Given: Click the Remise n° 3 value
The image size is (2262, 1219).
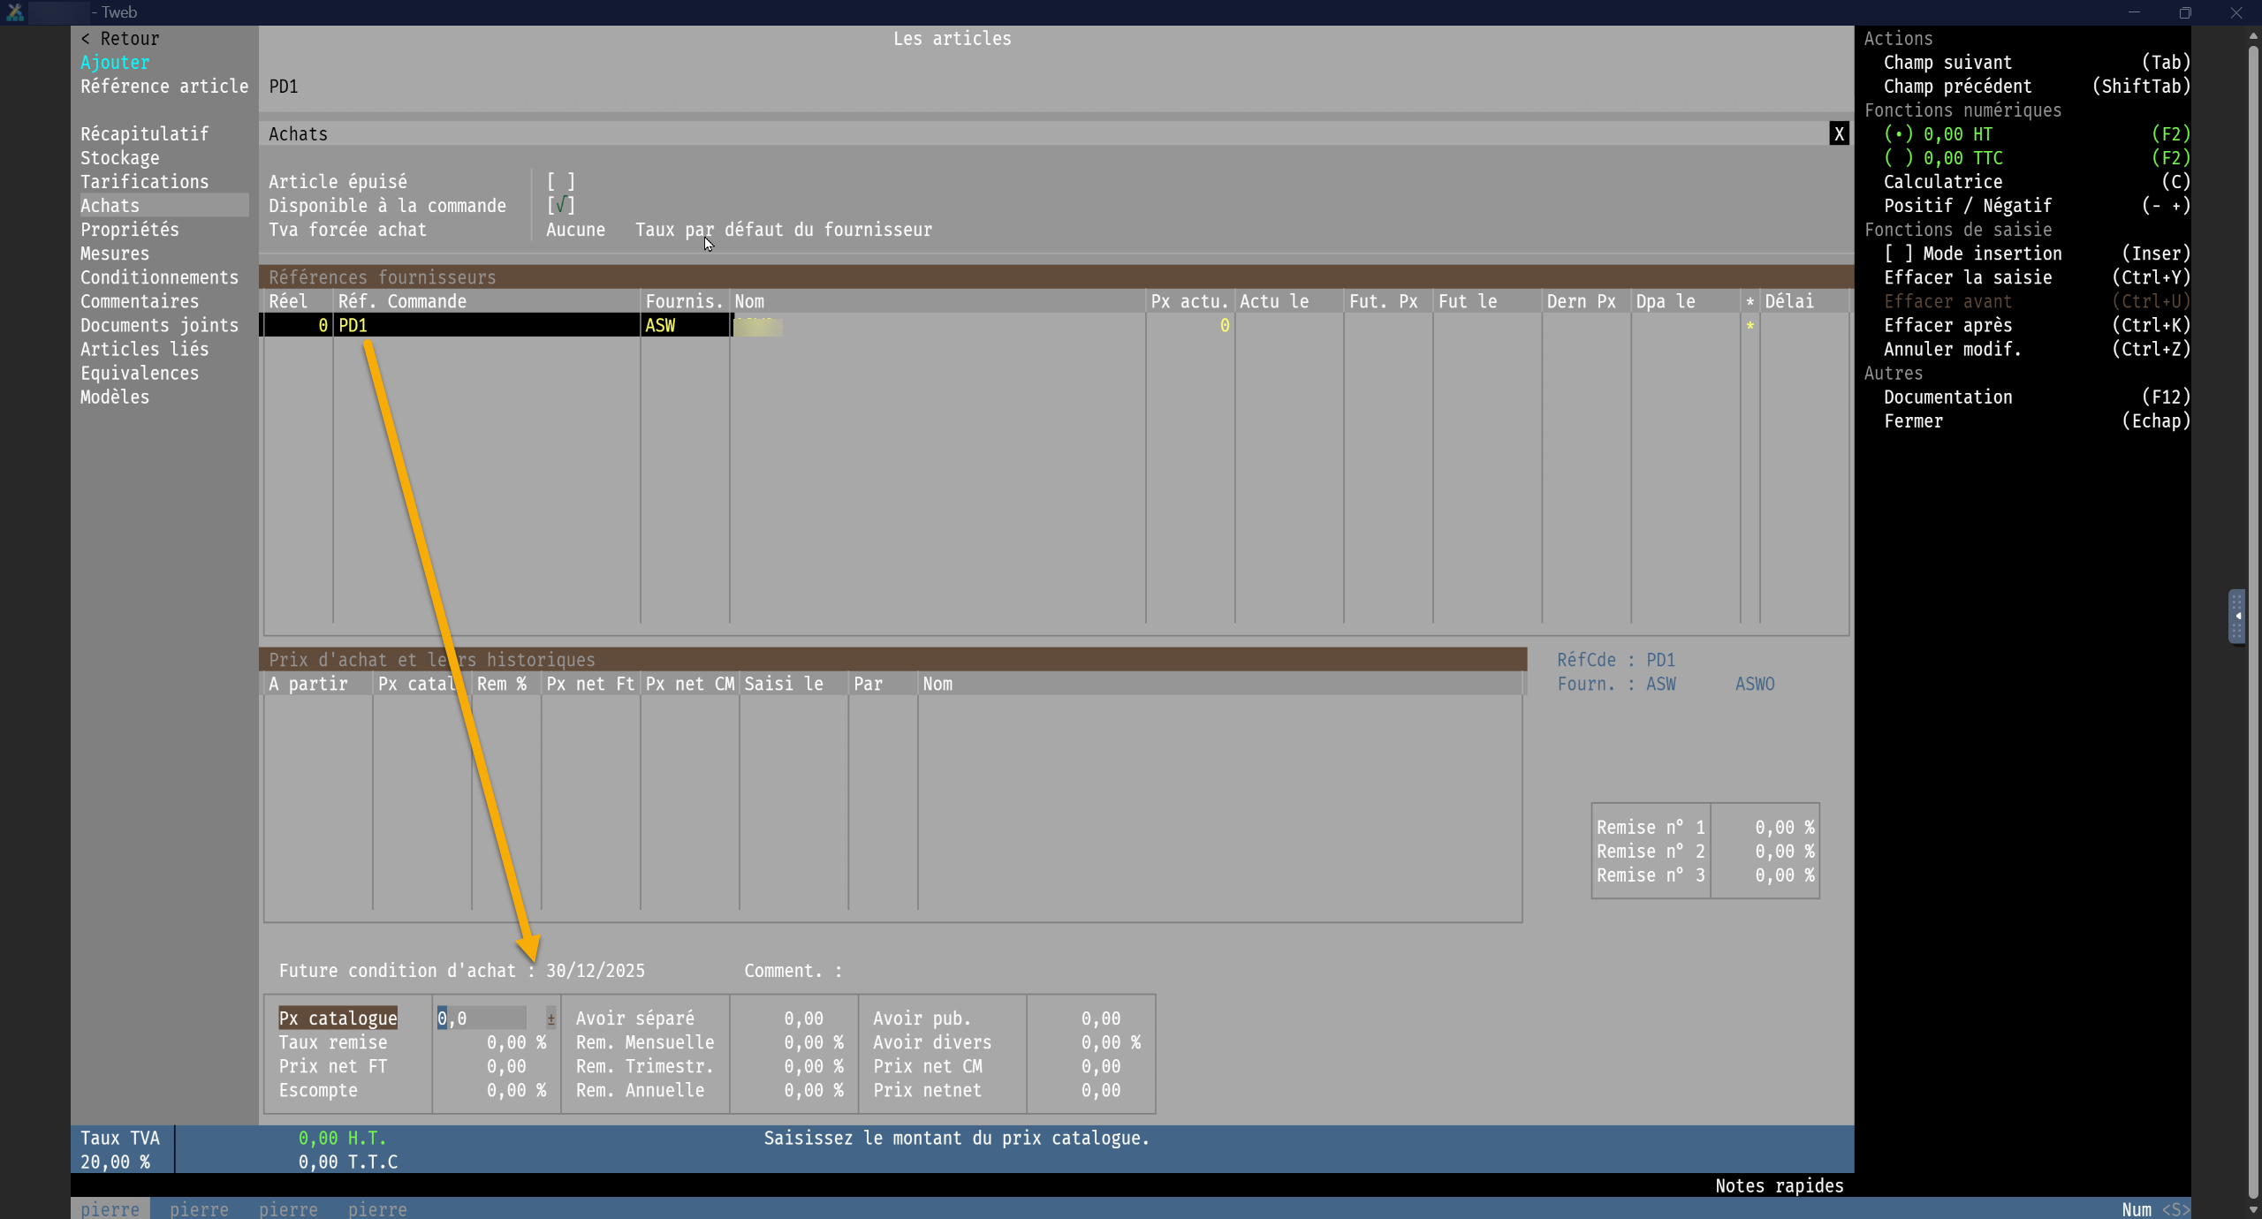Looking at the screenshot, I should tap(1784, 875).
